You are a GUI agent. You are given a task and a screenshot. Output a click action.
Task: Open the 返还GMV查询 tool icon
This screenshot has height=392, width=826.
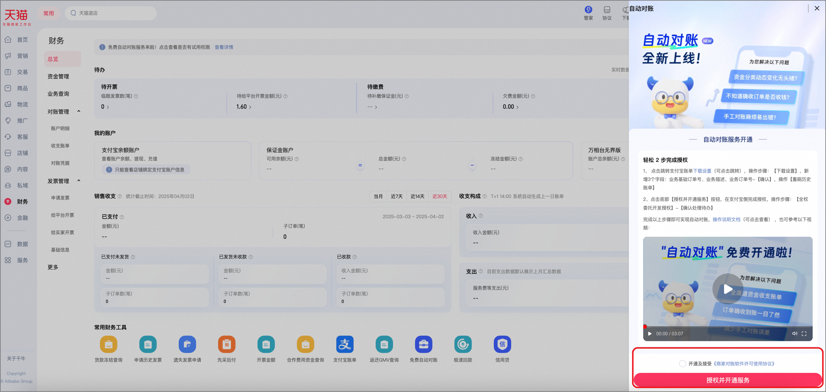pyautogui.click(x=384, y=344)
